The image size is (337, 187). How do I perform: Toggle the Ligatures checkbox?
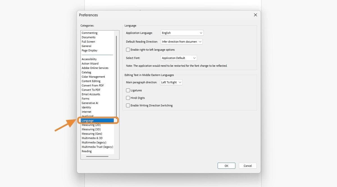coord(128,90)
